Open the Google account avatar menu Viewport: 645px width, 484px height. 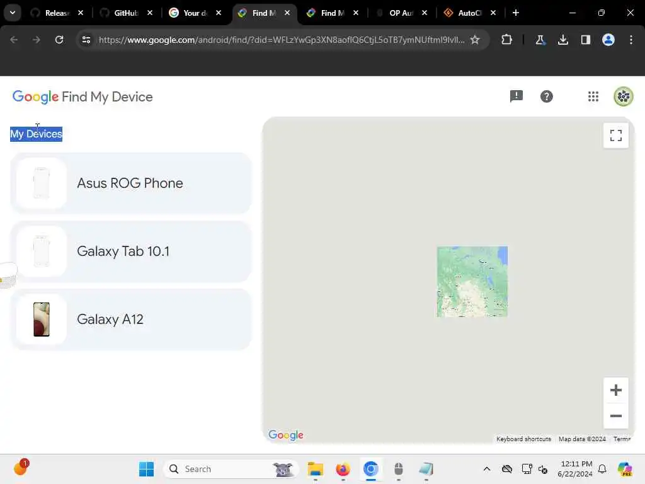623,96
